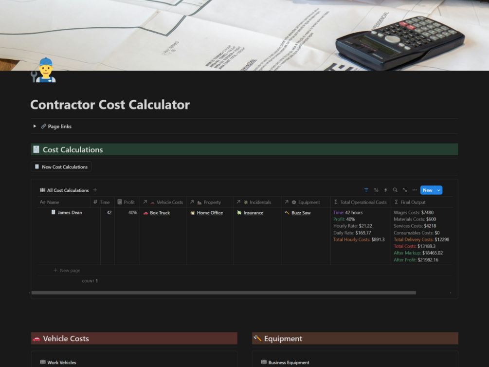Click the Vehicle Costs column header

(163, 202)
